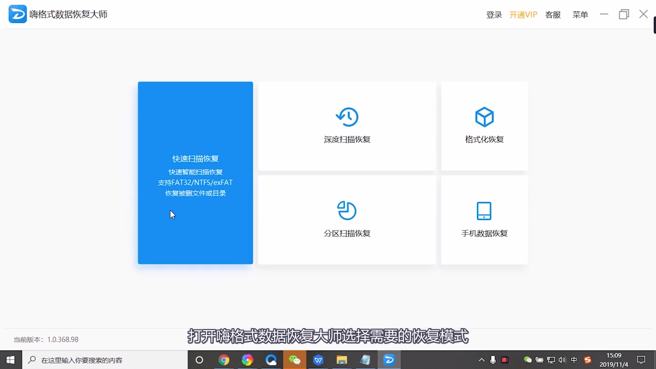Restore down the data recovery window
The image size is (656, 369).
(624, 14)
